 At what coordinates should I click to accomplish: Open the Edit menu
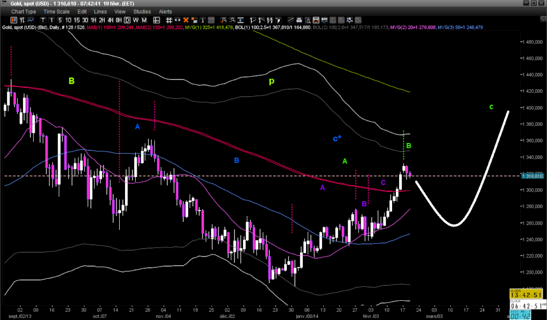pyautogui.click(x=82, y=12)
